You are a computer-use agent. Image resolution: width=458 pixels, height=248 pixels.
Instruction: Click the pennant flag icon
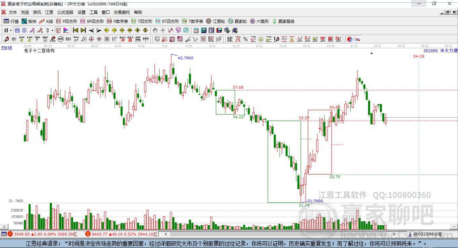click(x=66, y=30)
